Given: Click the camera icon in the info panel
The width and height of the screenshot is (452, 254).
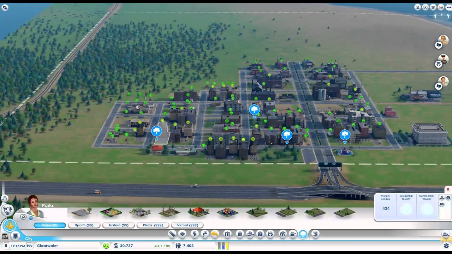Looking at the screenshot, I should pyautogui.click(x=442, y=204).
